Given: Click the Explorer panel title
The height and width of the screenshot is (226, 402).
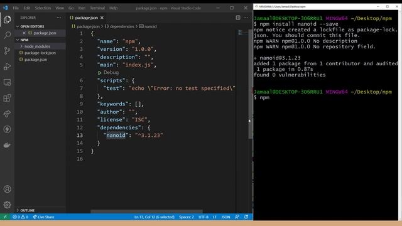Looking at the screenshot, I should [28, 18].
